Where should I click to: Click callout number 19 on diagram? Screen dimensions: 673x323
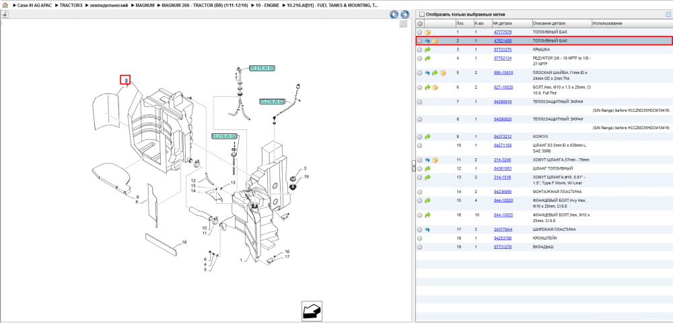click(306, 176)
